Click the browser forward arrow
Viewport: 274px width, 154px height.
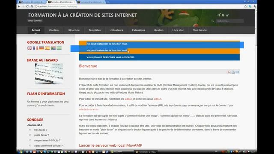coord(23,6)
